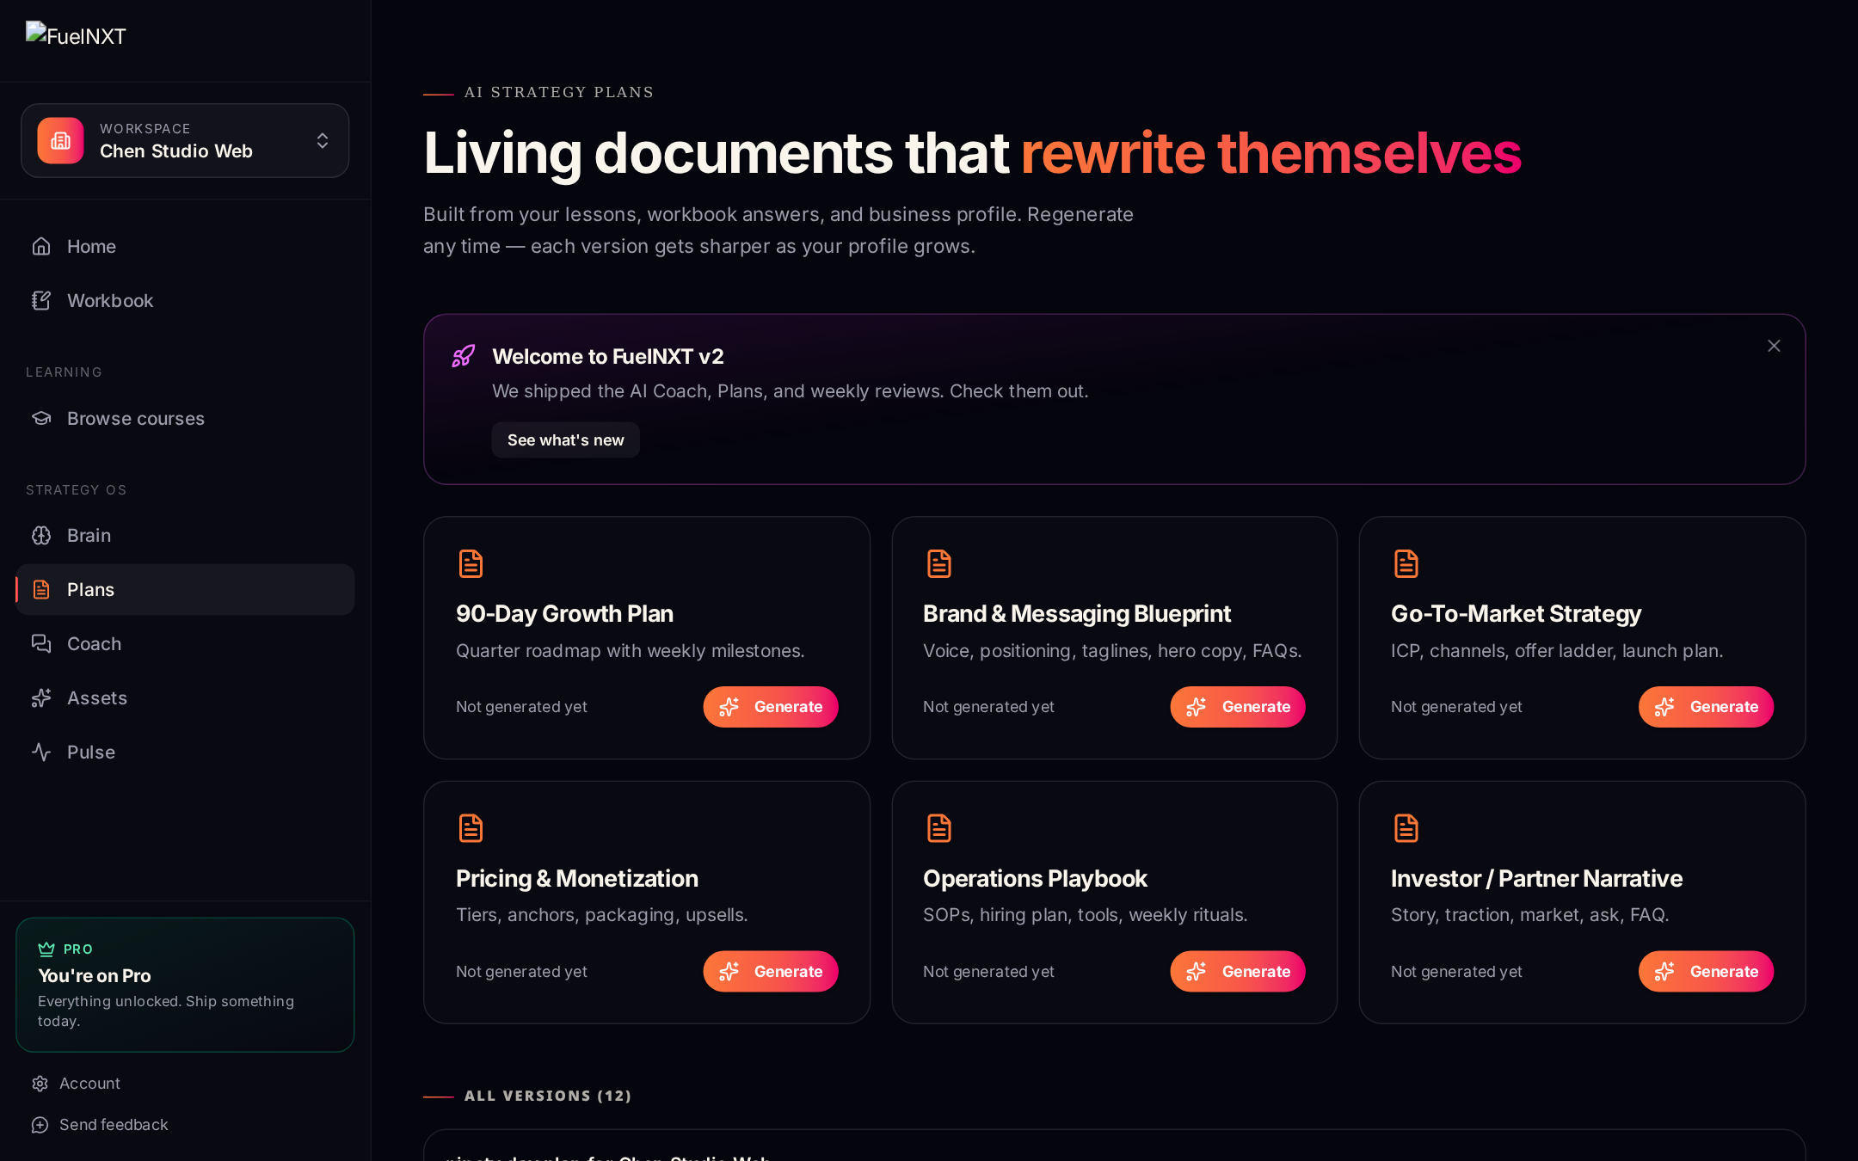Click the Account gear icon
Screen dimensions: 1858x1161
(40, 1084)
